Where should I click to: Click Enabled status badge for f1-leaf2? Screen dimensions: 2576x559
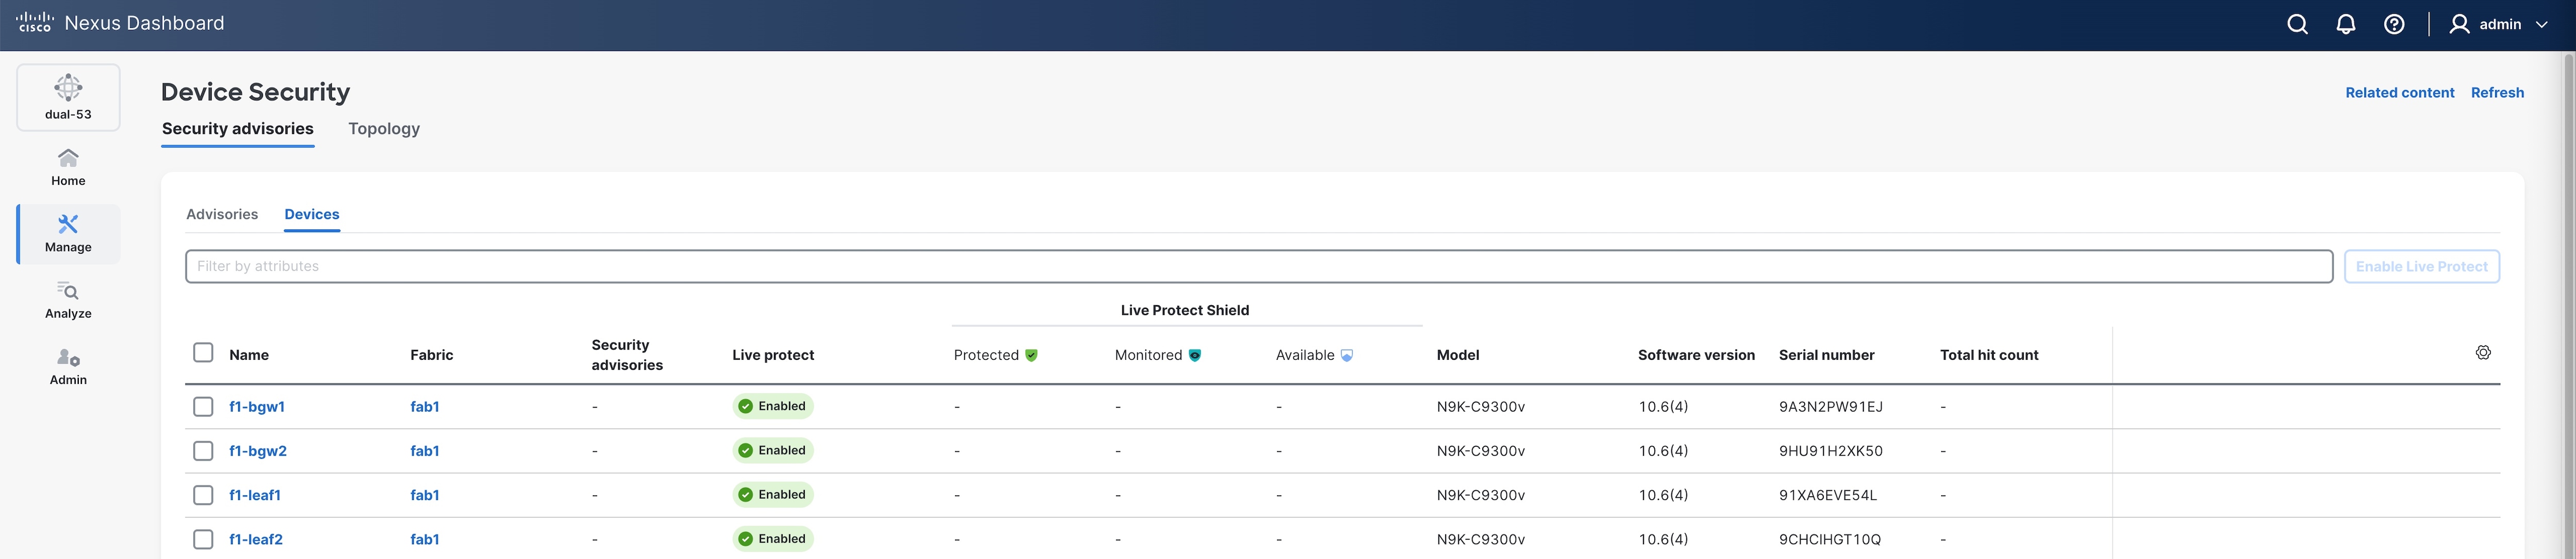[773, 539]
